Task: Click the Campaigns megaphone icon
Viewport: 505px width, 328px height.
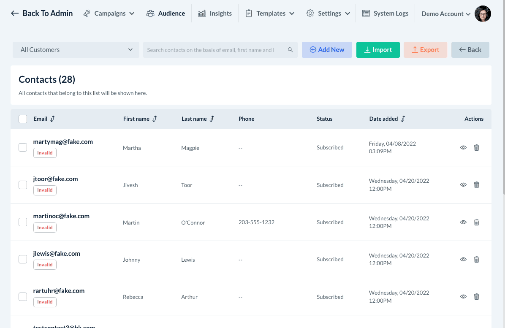Action: pyautogui.click(x=87, y=13)
